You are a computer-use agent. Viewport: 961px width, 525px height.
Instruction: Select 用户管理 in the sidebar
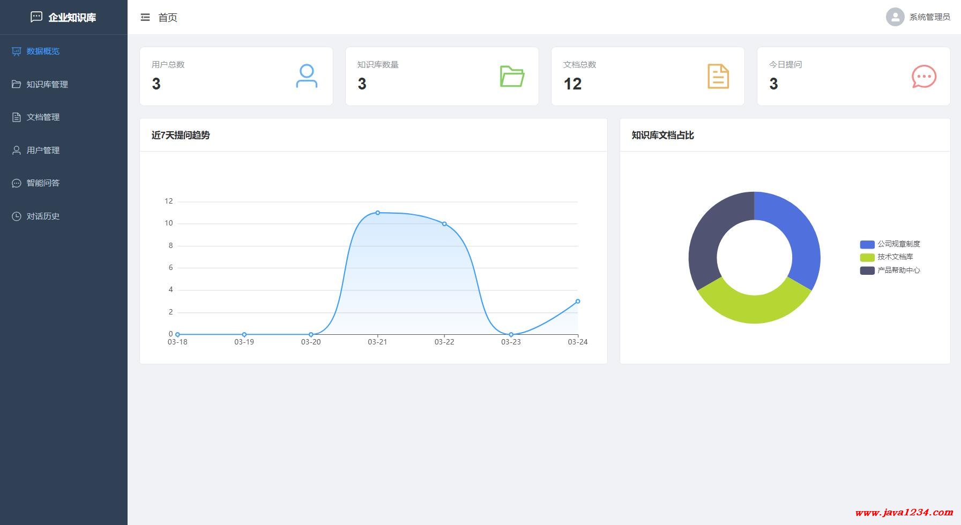coord(43,151)
